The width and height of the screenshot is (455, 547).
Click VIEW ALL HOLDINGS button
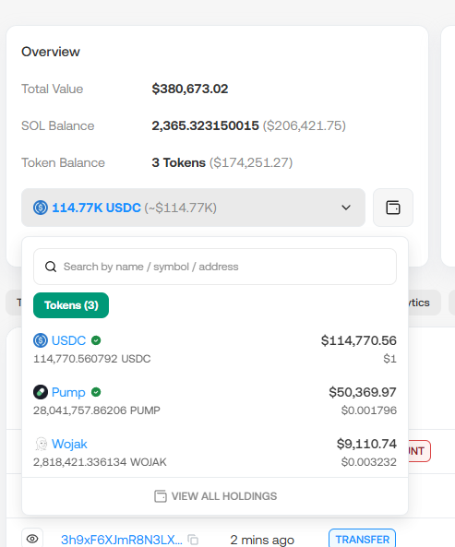(215, 496)
